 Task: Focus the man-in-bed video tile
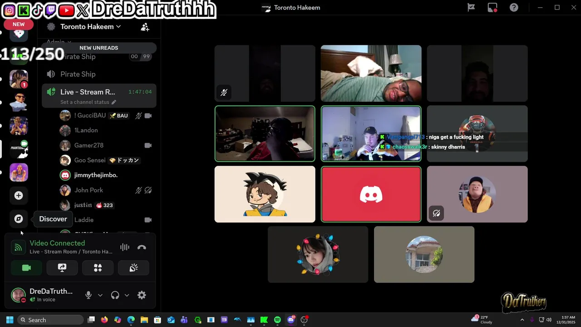point(371,73)
